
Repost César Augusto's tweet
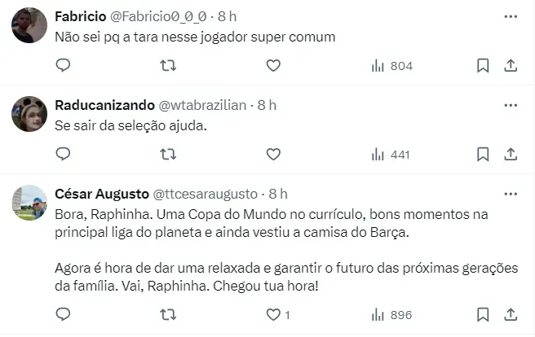click(168, 314)
